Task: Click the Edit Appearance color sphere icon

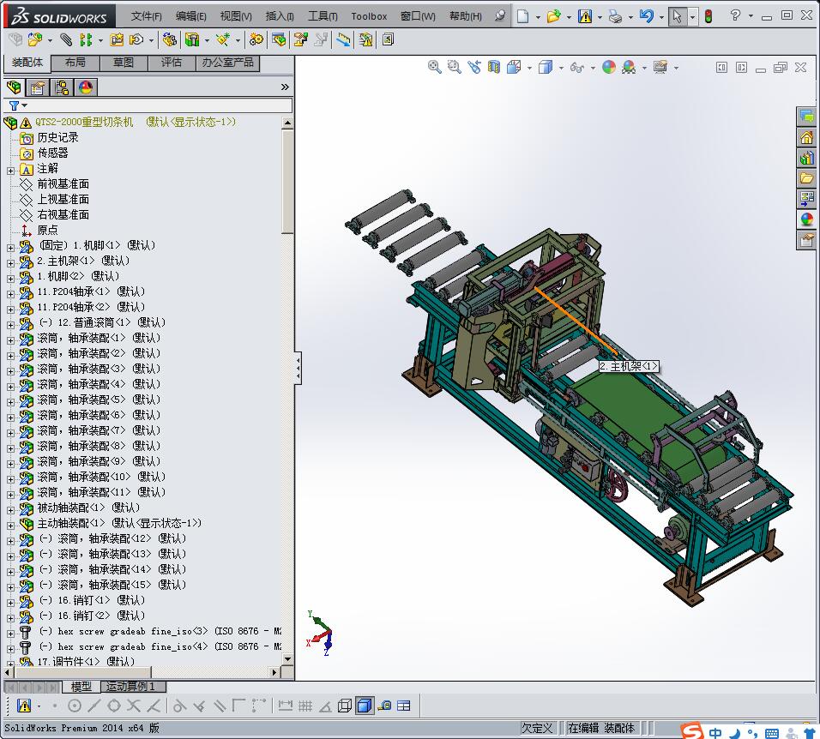Action: pos(609,68)
